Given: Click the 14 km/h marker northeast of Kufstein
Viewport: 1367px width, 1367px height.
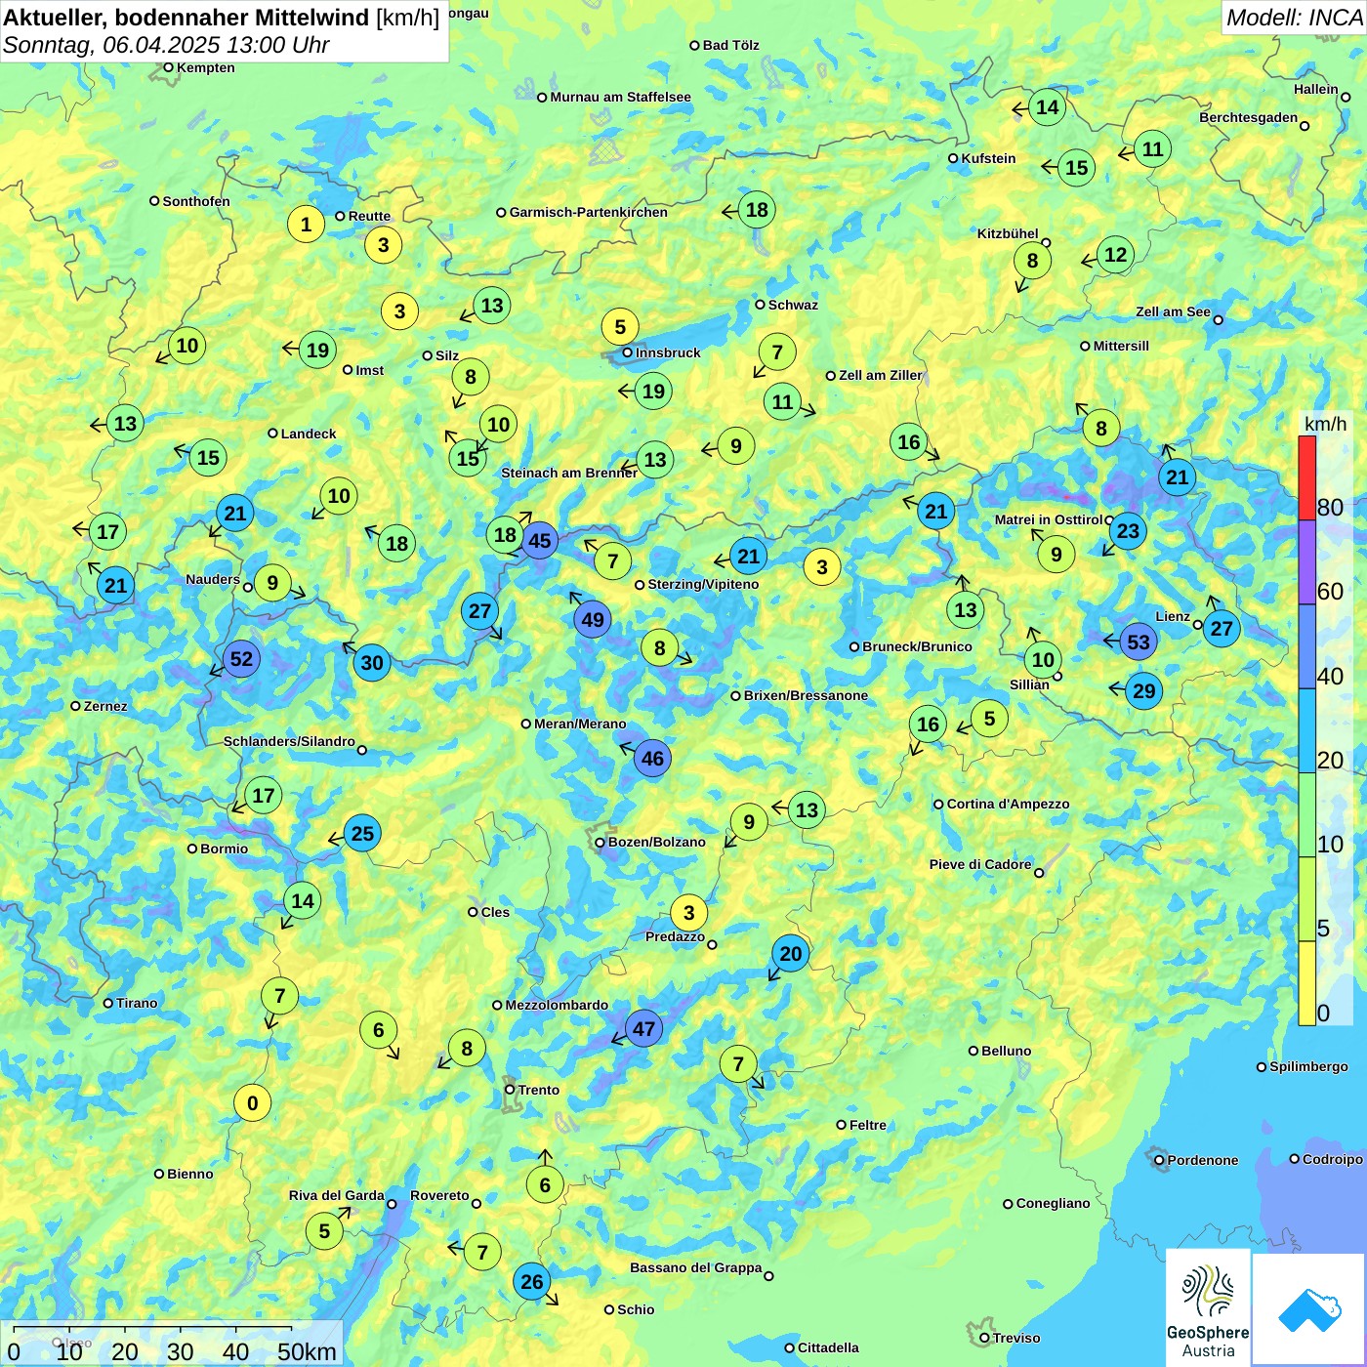Looking at the screenshot, I should [x=1047, y=106].
